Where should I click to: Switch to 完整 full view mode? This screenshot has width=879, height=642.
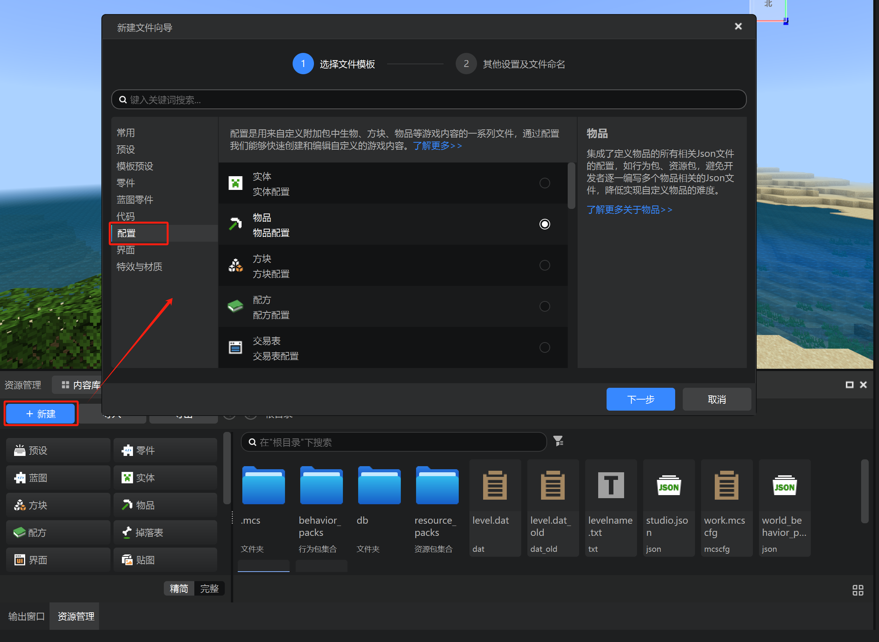click(209, 588)
